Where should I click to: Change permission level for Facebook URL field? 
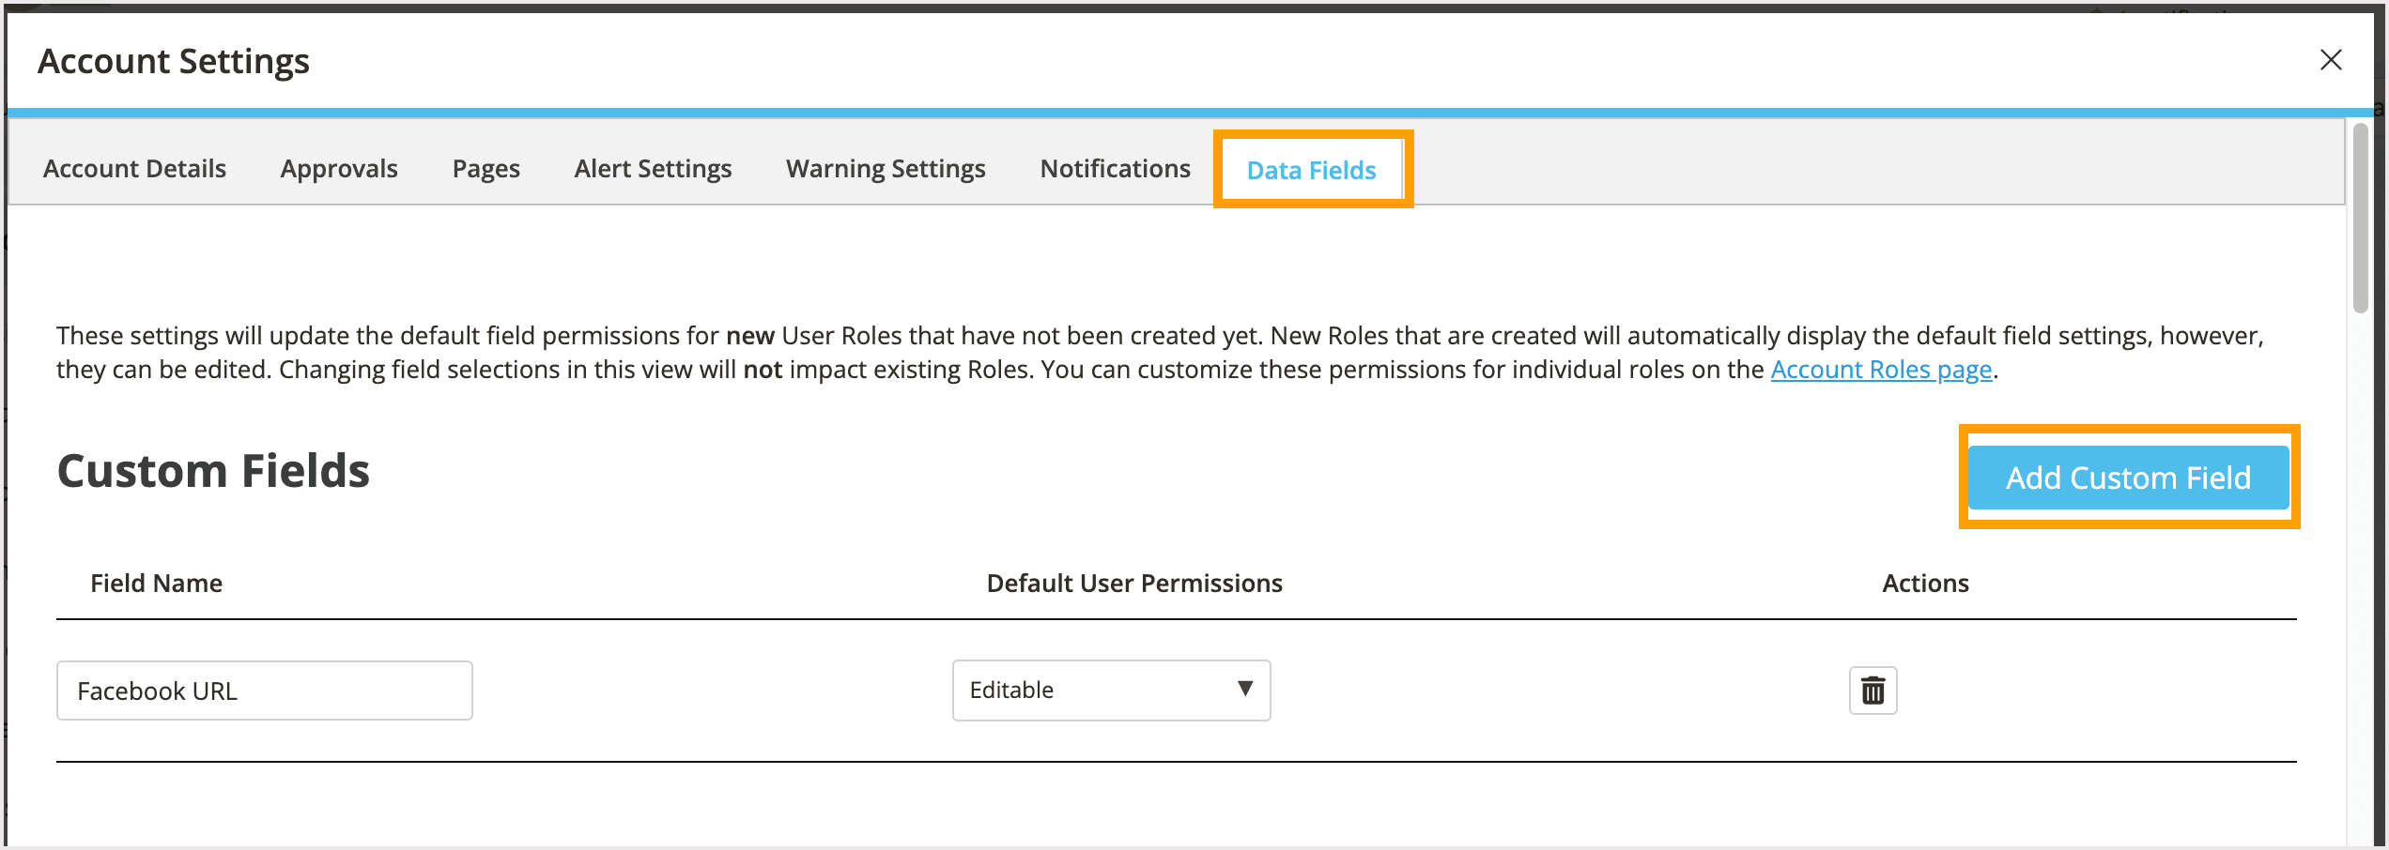[1110, 691]
